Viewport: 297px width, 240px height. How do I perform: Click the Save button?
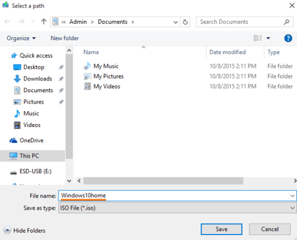coord(221,229)
